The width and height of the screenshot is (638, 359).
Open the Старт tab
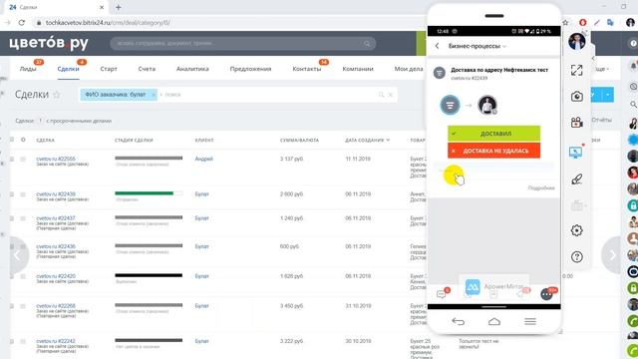coord(109,69)
